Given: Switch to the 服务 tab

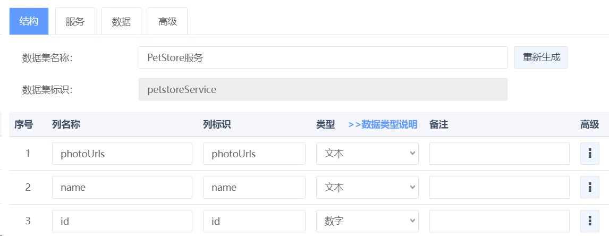Looking at the screenshot, I should pos(75,21).
